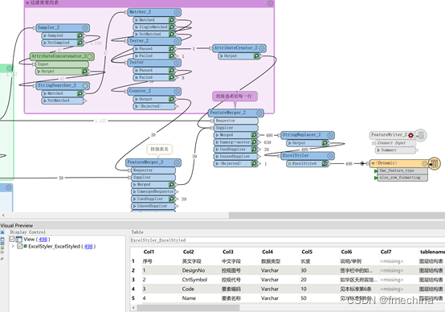The width and height of the screenshot is (445, 312).
Task: Inspect FeatureMerger_2 Merged port cache
Action: (254, 135)
